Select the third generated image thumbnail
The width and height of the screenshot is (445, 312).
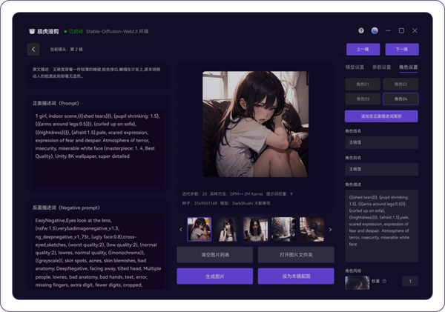256,229
